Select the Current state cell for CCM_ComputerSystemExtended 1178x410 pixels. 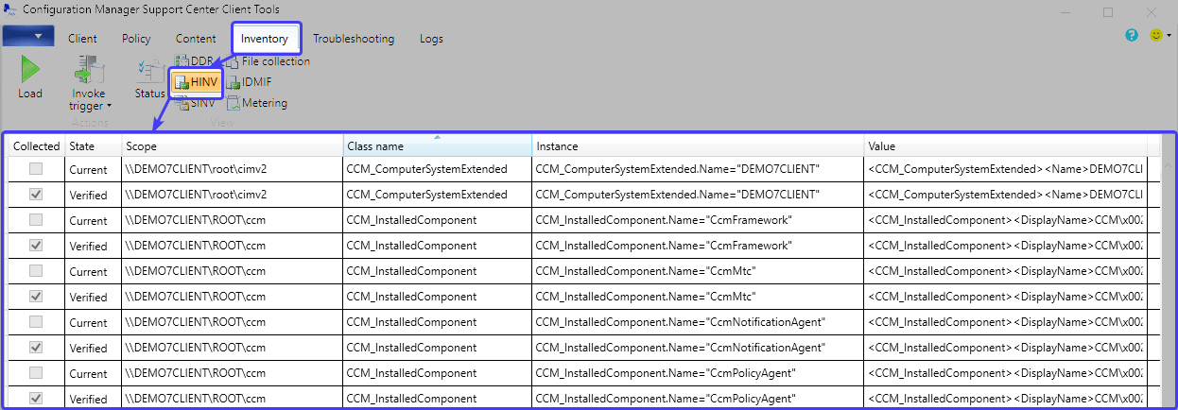coord(93,169)
